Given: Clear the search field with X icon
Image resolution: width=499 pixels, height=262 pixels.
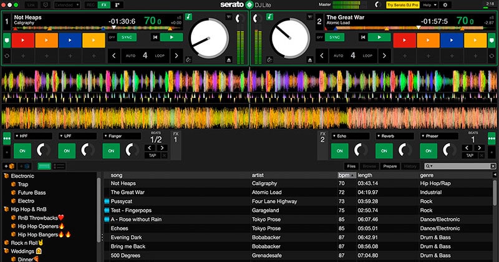Looking at the screenshot, I should pyautogui.click(x=493, y=166).
